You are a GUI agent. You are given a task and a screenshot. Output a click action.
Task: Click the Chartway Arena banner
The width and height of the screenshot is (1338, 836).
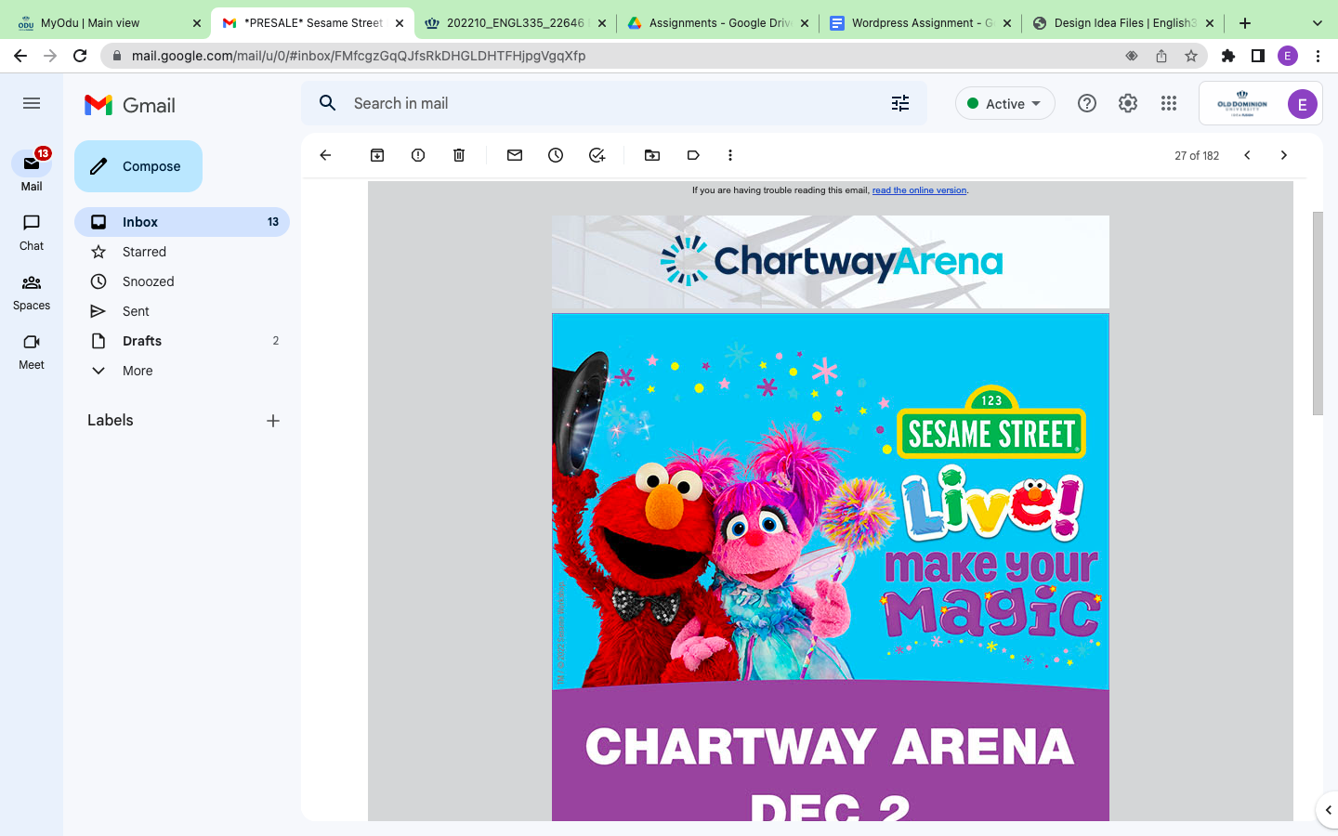(831, 262)
